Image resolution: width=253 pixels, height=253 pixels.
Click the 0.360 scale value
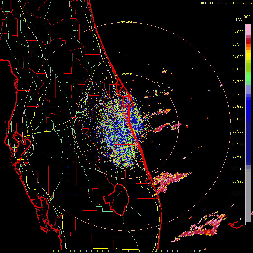(238, 182)
